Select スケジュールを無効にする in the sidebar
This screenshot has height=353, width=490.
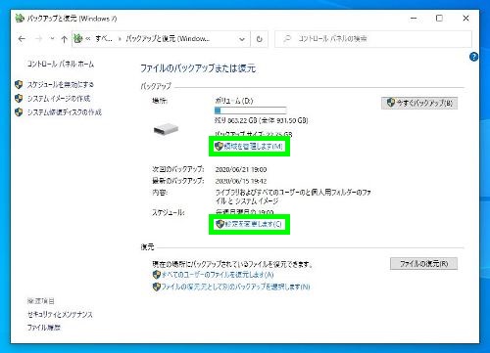point(61,85)
